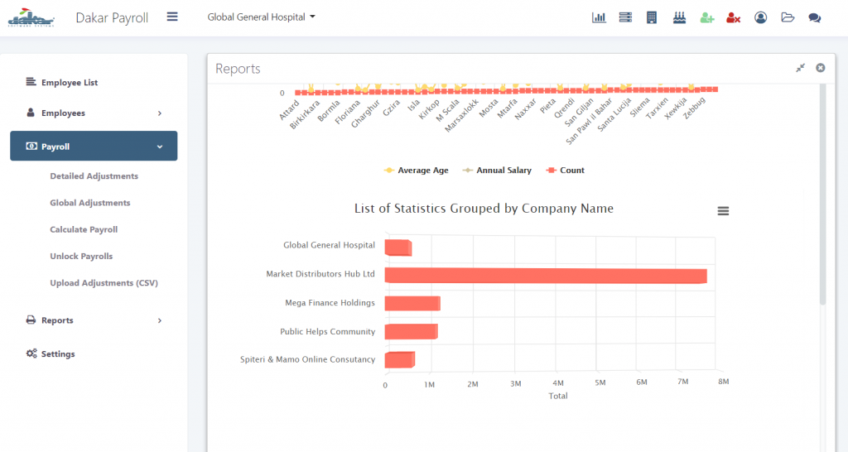Toggle Annual Salary series in legend
The height and width of the screenshot is (452, 848).
coord(497,171)
